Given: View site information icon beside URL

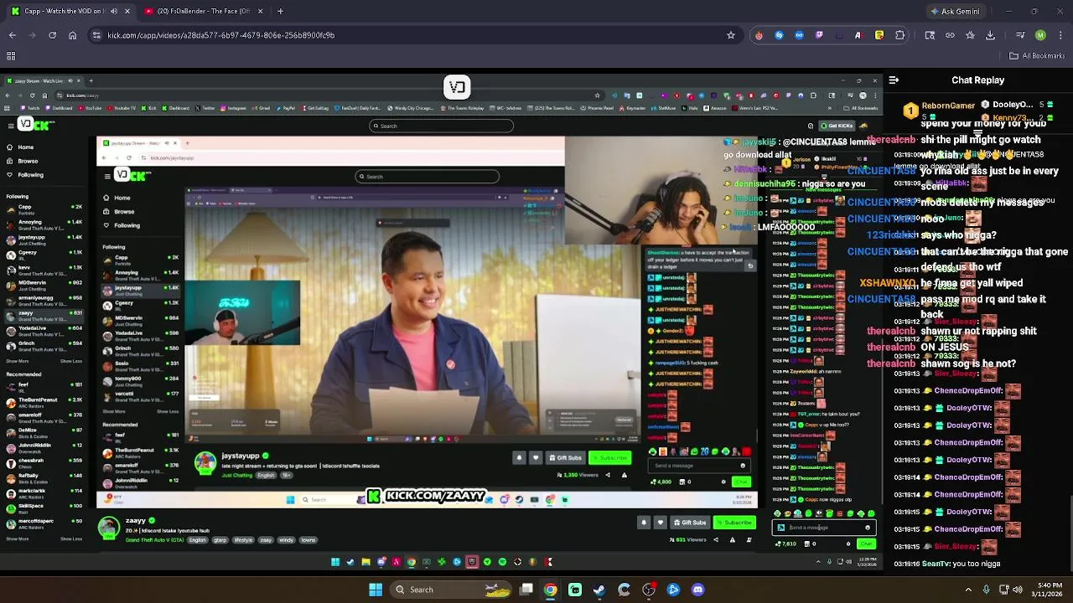Looking at the screenshot, I should tap(96, 35).
